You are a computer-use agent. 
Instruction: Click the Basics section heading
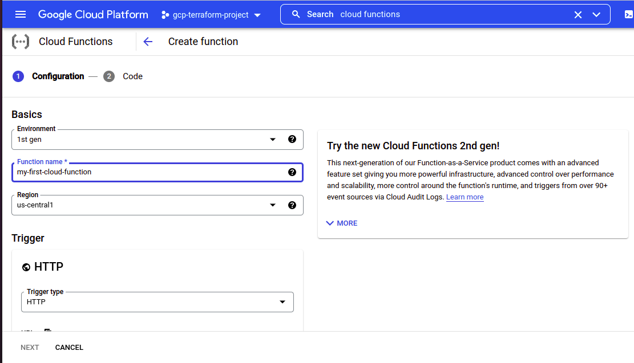pyautogui.click(x=27, y=115)
